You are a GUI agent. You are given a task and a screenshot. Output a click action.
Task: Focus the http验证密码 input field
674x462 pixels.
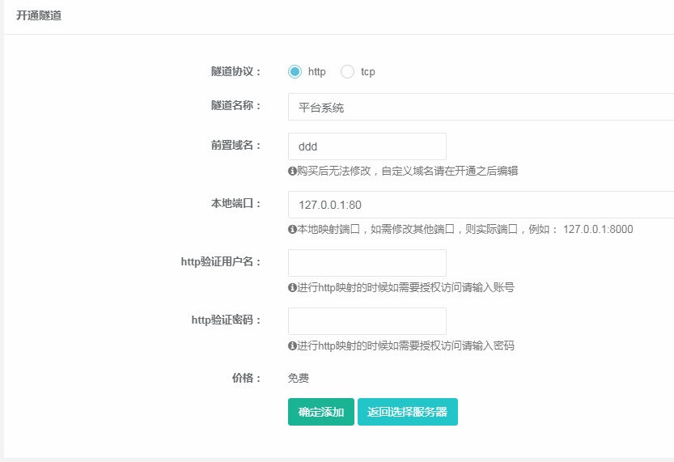[x=367, y=321]
